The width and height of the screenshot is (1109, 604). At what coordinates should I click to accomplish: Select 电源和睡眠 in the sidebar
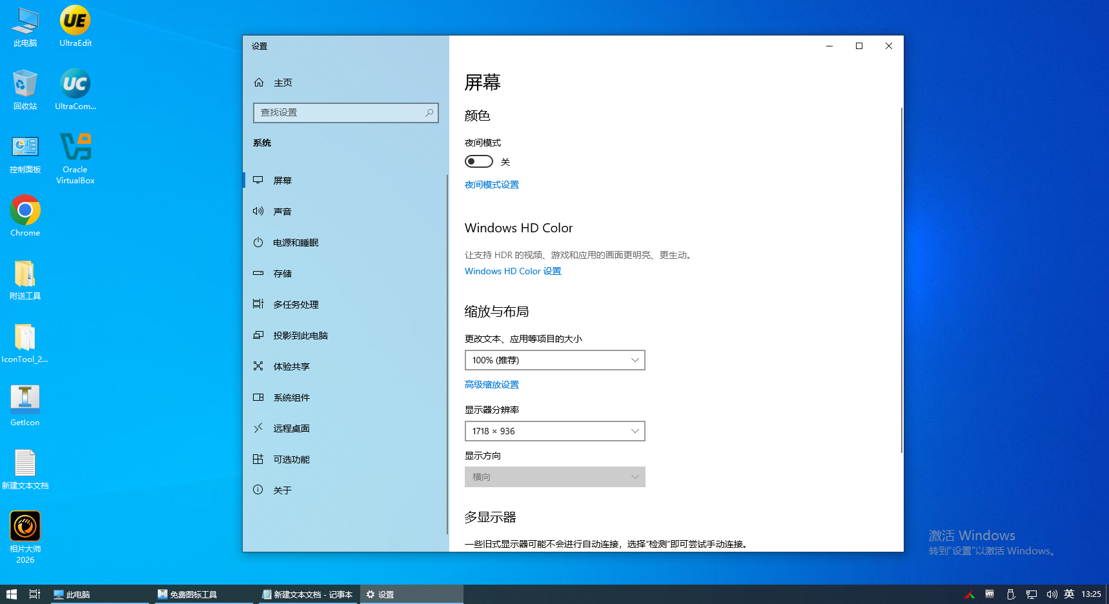[294, 242]
